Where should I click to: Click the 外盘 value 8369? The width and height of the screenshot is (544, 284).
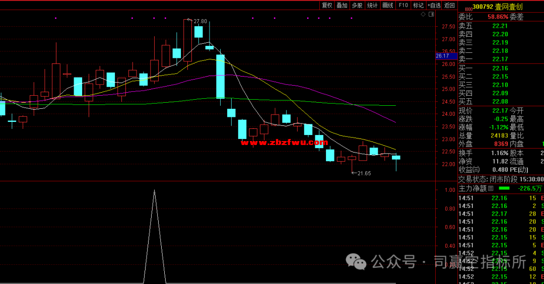pos(501,144)
